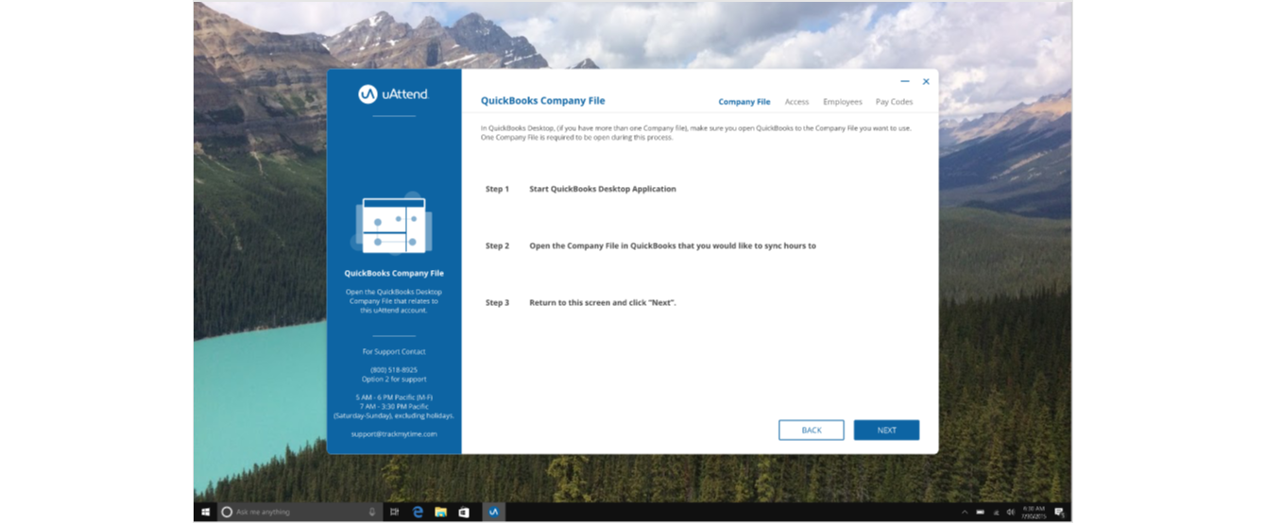Open the Pay Codes tab
This screenshot has height=523, width=1265.
coord(894,102)
